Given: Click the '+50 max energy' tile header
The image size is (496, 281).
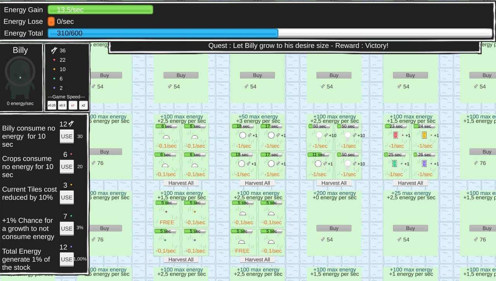Looking at the screenshot, I should (x=257, y=117).
